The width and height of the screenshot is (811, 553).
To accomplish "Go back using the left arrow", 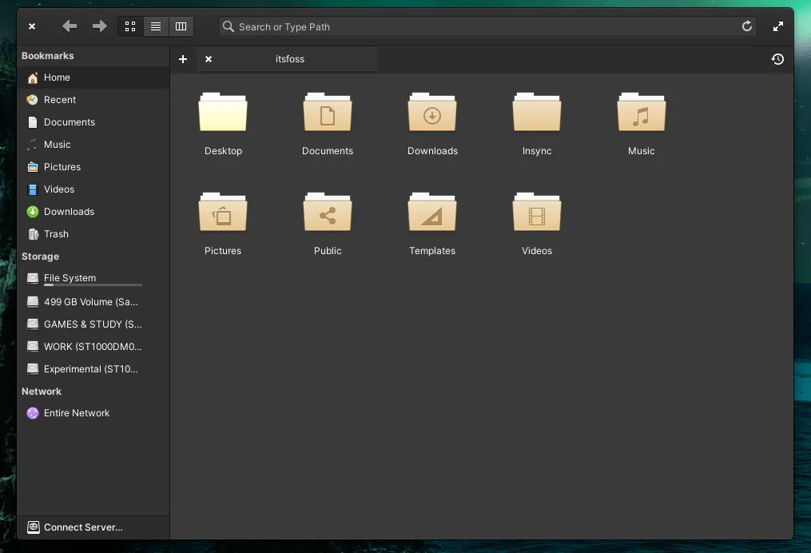I will (70, 26).
